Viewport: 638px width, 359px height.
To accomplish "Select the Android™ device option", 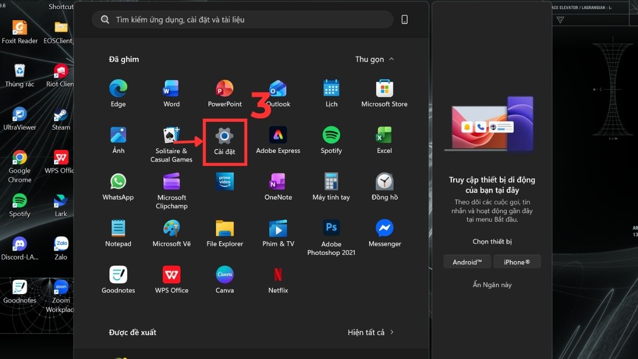I will point(467,261).
